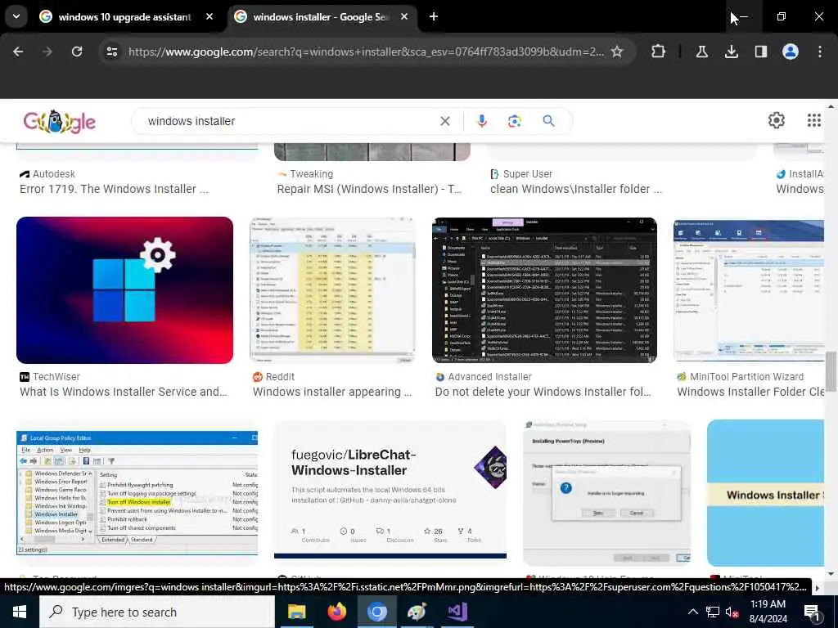Go back to the previous page

click(x=18, y=52)
